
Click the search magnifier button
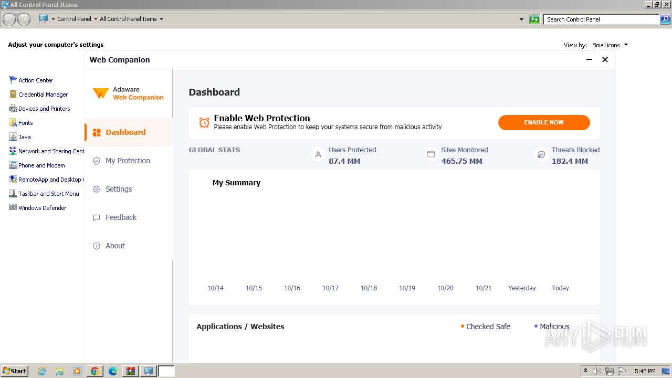pyautogui.click(x=665, y=19)
